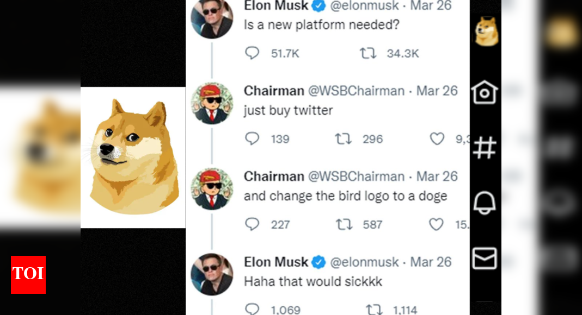
Task: Reply to "Haha that would sickkk" tweet
Action: click(252, 308)
